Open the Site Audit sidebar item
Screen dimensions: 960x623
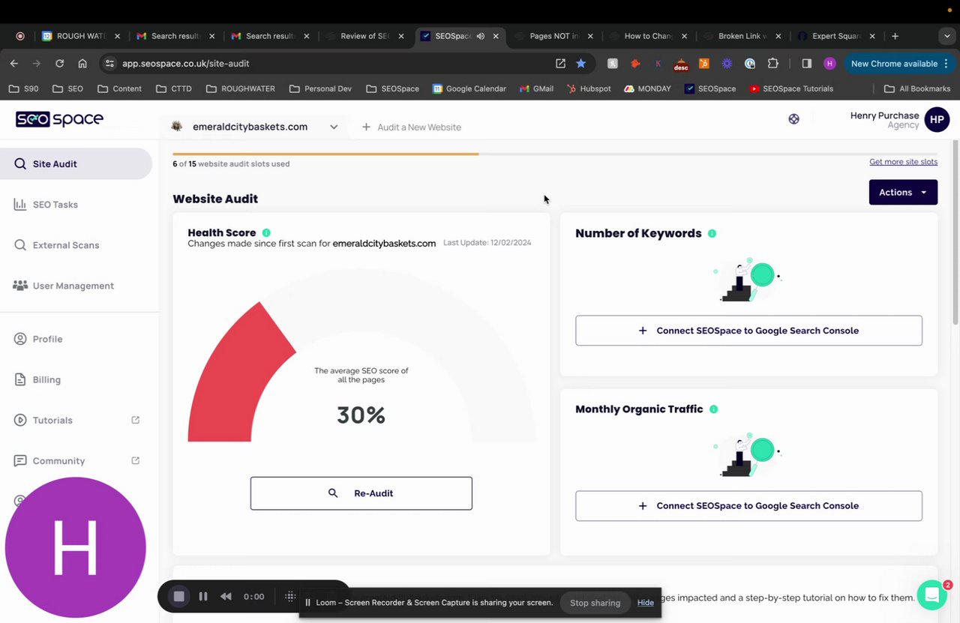pos(75,163)
